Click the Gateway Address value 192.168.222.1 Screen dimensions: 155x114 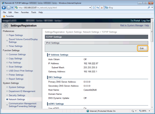(90, 72)
